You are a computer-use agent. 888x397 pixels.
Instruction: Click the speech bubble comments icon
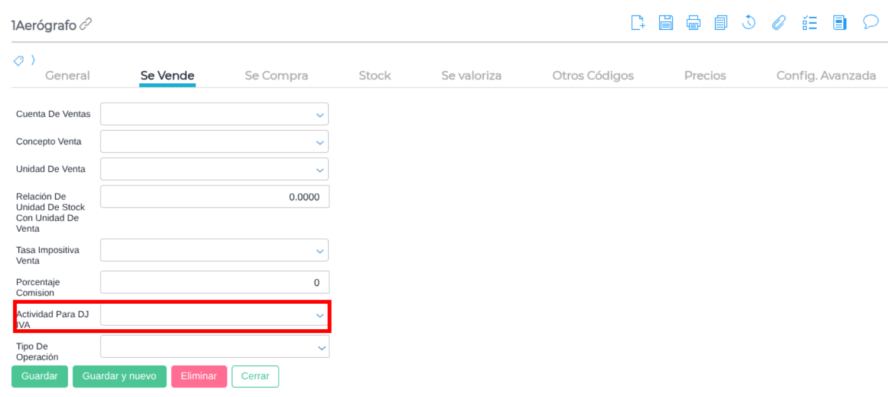[x=871, y=23]
